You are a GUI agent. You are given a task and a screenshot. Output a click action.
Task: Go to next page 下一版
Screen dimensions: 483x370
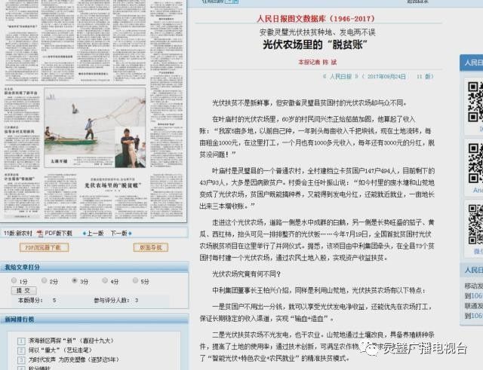click(119, 234)
